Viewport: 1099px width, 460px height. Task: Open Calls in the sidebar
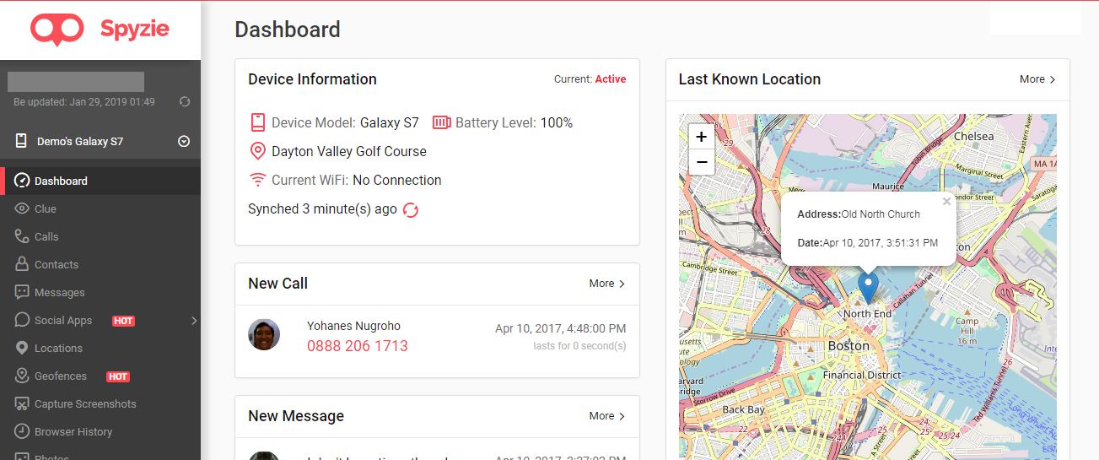pos(46,237)
